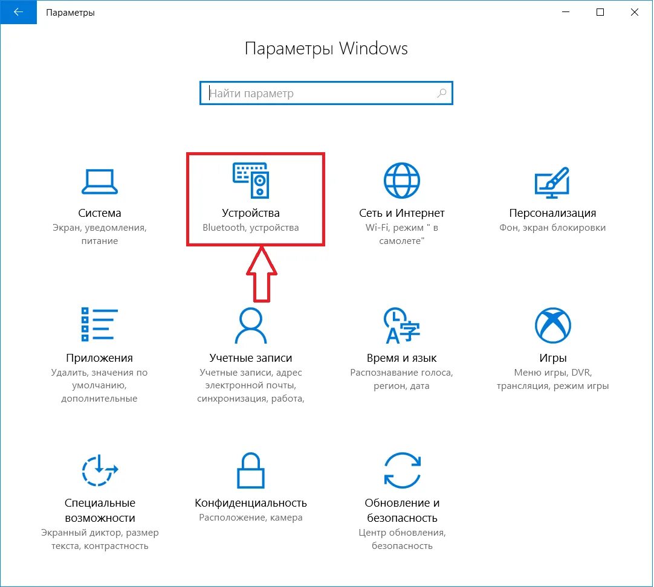Minimize the Параметры window

(566, 12)
